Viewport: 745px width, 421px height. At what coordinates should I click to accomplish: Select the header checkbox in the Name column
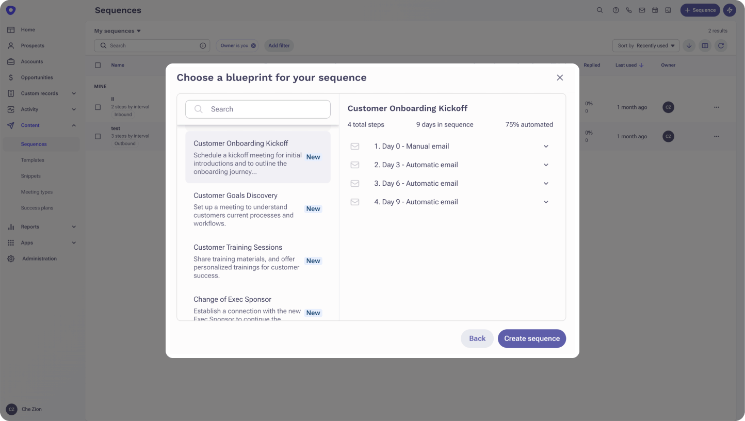coord(98,65)
